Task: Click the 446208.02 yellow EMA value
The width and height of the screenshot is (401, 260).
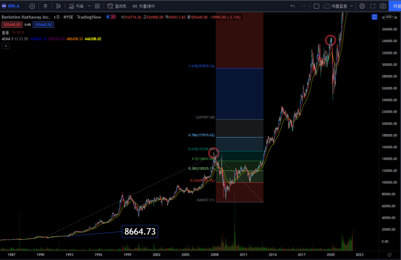Action: pyautogui.click(x=93, y=39)
